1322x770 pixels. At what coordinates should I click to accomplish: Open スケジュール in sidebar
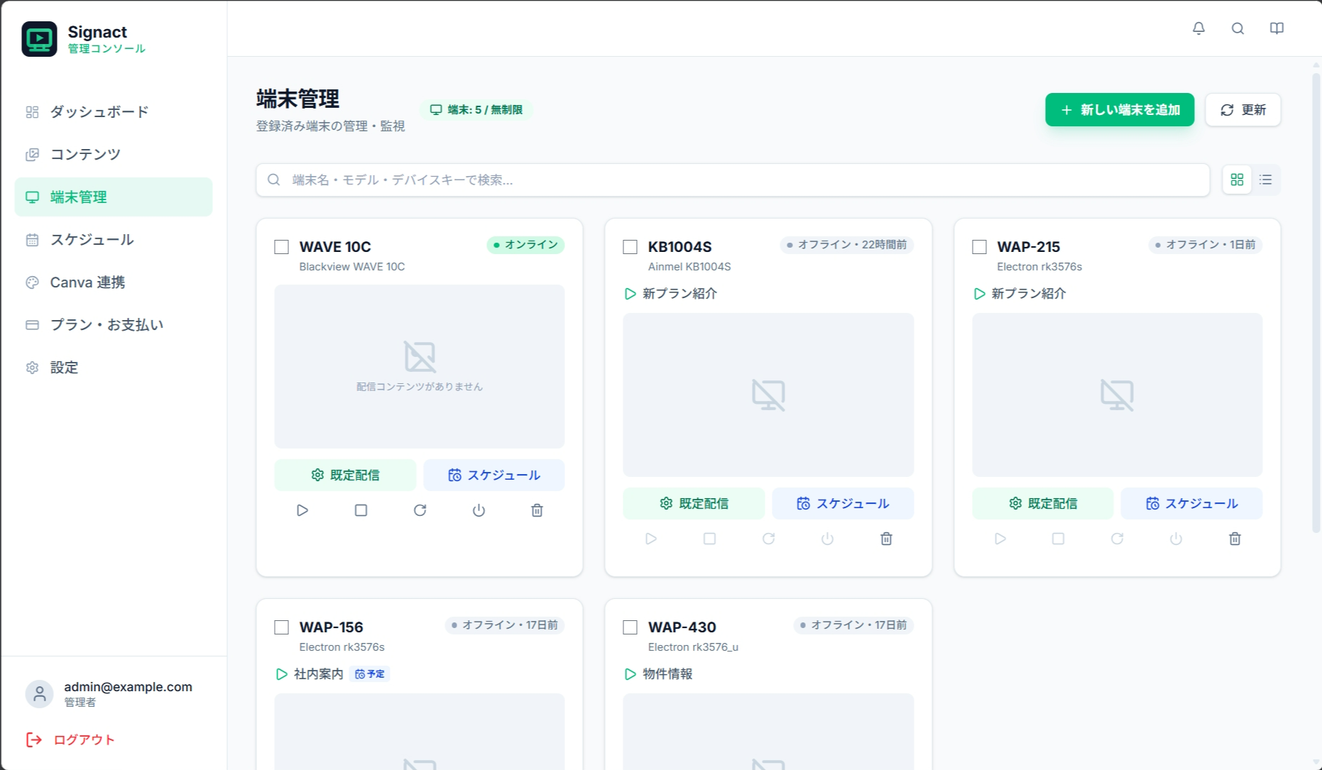click(x=114, y=240)
